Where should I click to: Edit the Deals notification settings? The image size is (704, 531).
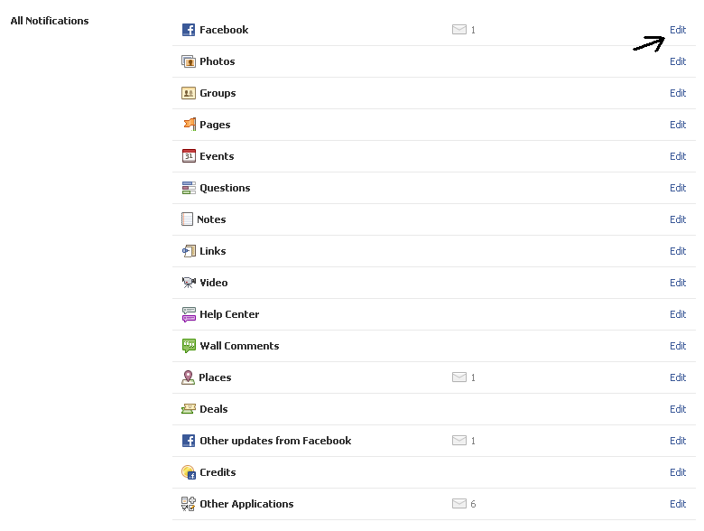pos(678,409)
